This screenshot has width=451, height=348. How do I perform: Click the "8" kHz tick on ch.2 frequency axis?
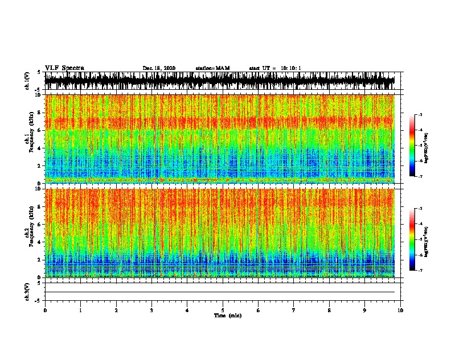pos(40,207)
